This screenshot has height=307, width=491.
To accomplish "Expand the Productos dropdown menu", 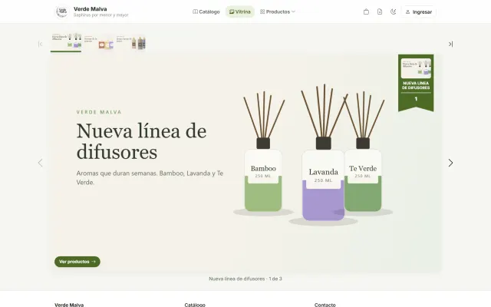I will (x=277, y=12).
